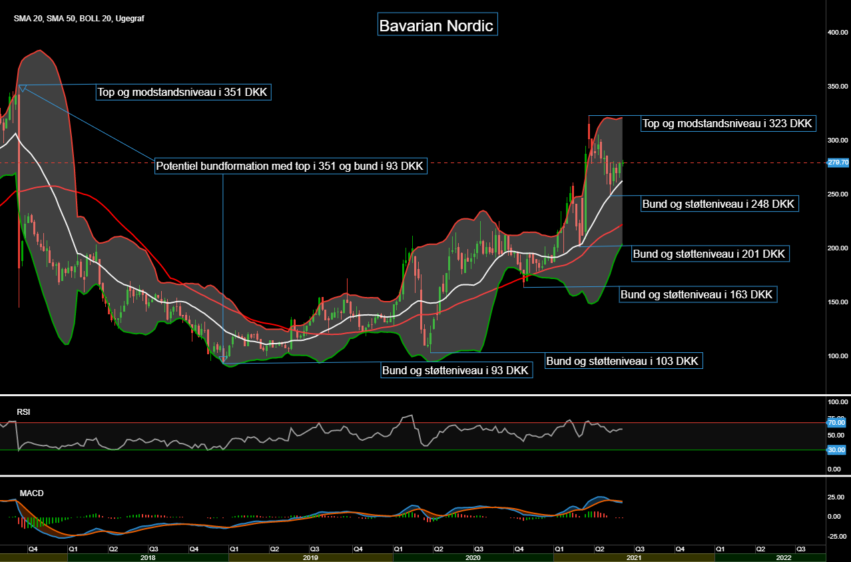Click annotation Top og modstandsniveau i 351 DKK

click(183, 93)
